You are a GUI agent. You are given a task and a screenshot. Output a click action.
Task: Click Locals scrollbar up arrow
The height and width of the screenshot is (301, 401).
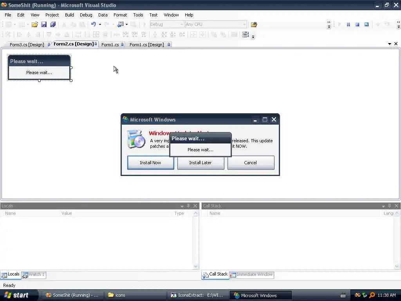point(196,214)
